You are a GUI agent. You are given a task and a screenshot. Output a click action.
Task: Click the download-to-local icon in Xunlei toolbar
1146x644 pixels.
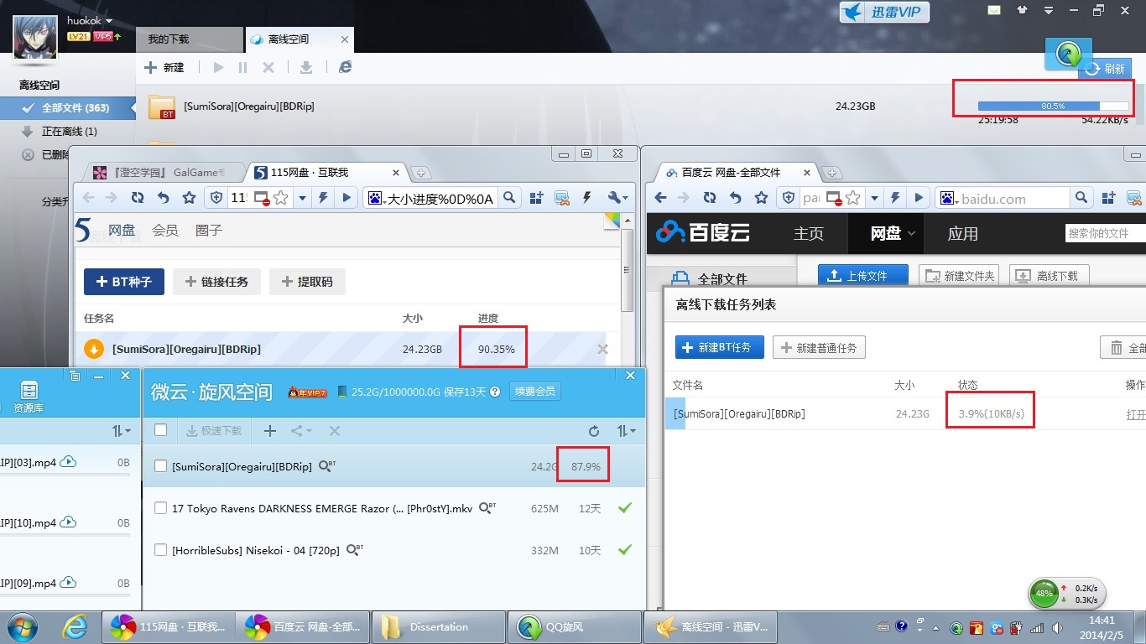306,67
